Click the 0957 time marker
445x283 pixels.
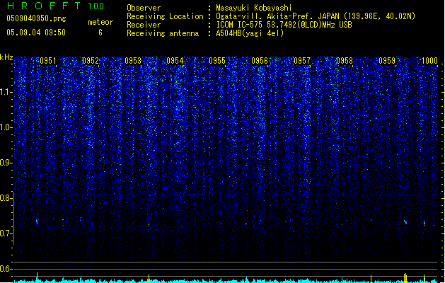302,61
